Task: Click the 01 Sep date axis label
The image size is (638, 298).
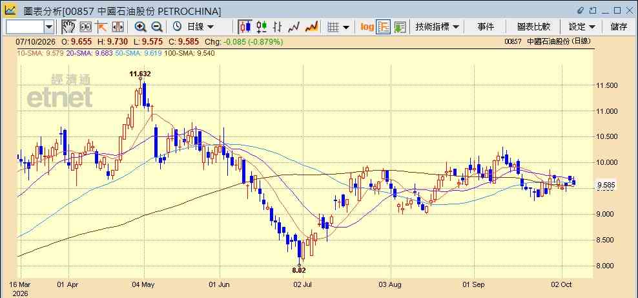Action: (x=473, y=284)
